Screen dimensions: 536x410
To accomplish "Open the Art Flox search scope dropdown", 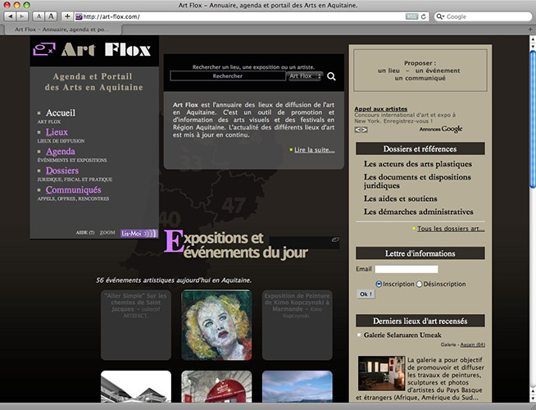I will (305, 76).
